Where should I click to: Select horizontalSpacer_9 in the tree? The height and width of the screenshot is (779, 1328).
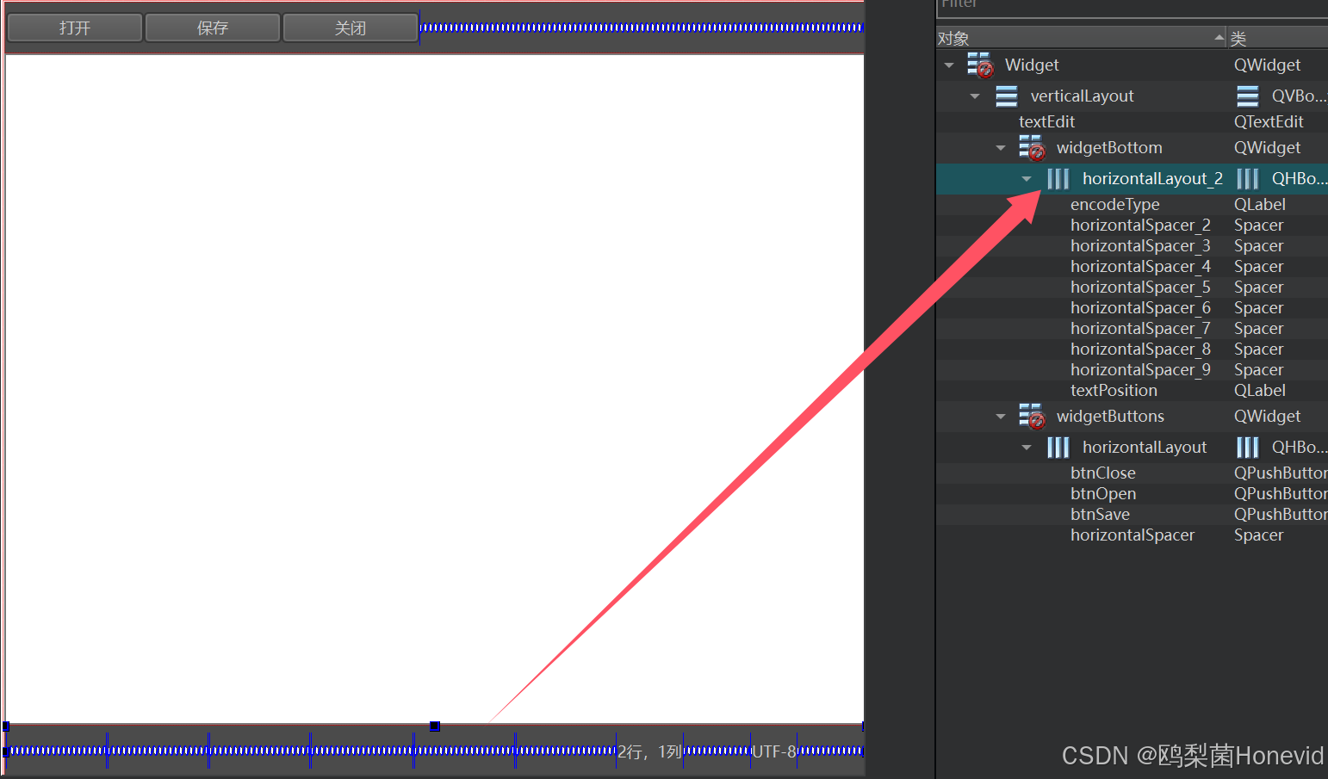click(1140, 370)
